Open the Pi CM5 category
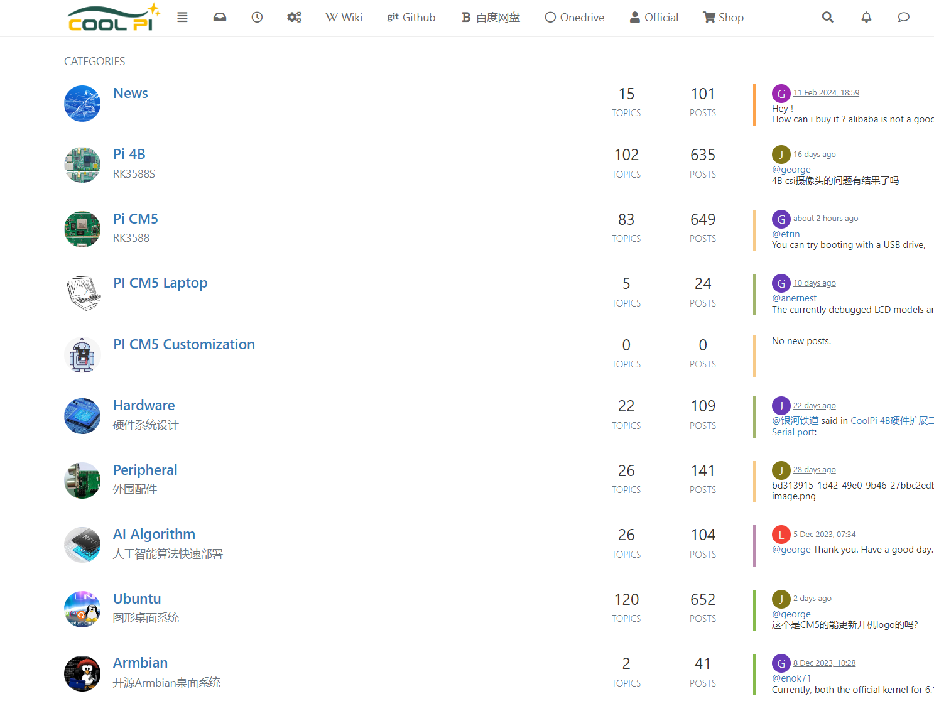Image resolution: width=934 pixels, height=706 pixels. coord(136,219)
